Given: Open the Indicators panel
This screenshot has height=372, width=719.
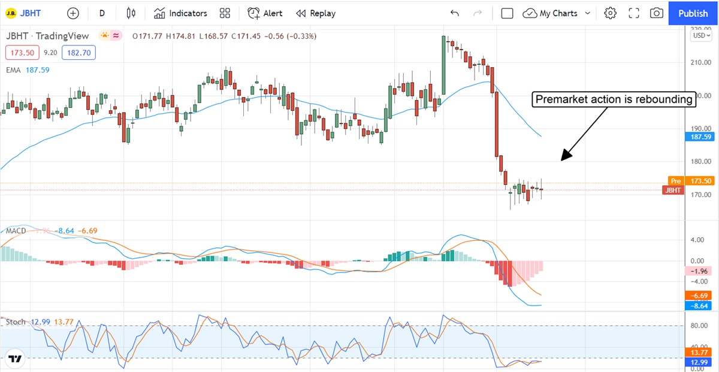Looking at the screenshot, I should (x=180, y=13).
